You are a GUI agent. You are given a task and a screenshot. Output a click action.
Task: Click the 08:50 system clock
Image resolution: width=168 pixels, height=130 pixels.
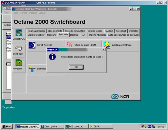click(x=161, y=127)
